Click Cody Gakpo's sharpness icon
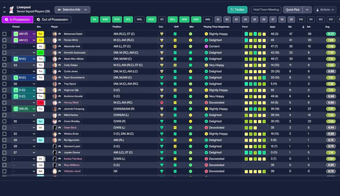This screenshot has width=340, height=196. pos(175,65)
